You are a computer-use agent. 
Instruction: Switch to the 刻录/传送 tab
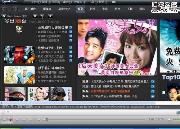(64, 9)
